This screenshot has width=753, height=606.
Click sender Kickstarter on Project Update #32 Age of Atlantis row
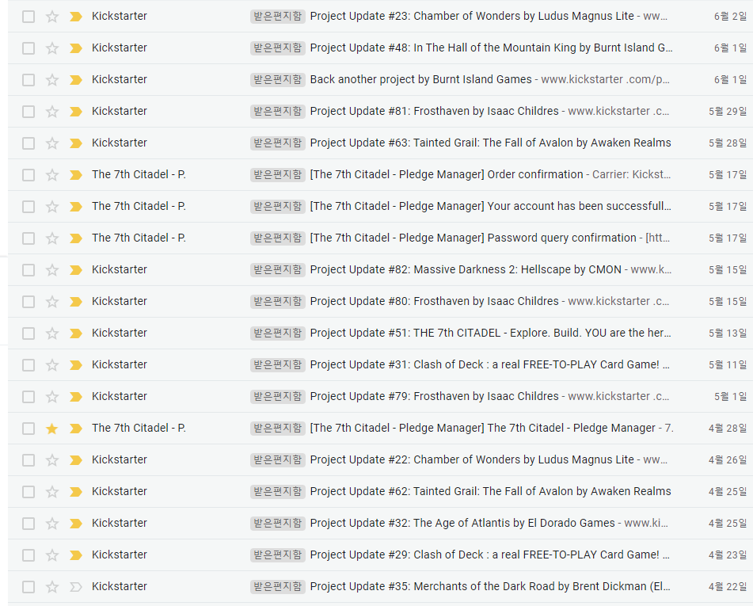119,524
